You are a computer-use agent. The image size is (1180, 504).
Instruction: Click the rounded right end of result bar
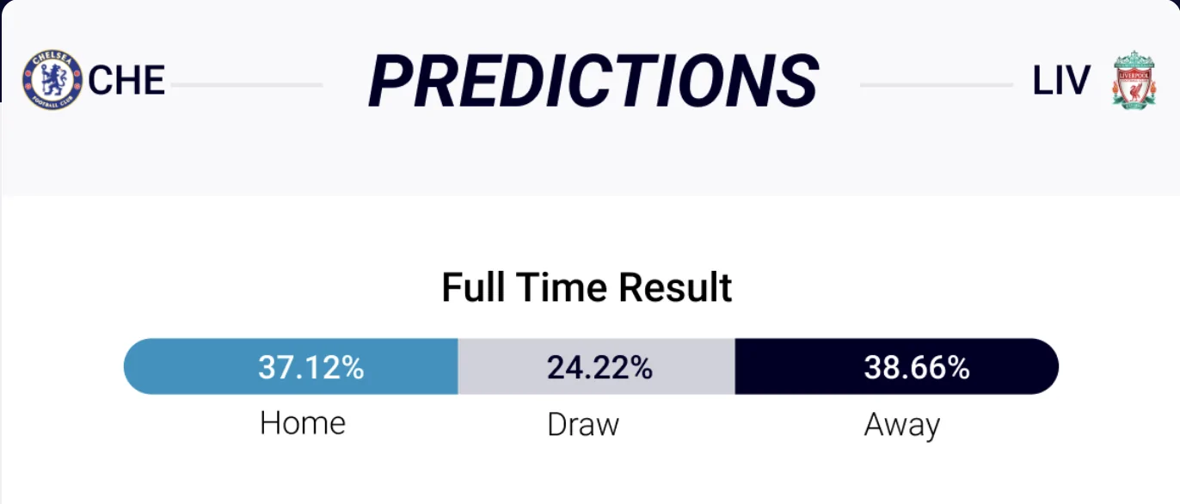coord(1043,367)
